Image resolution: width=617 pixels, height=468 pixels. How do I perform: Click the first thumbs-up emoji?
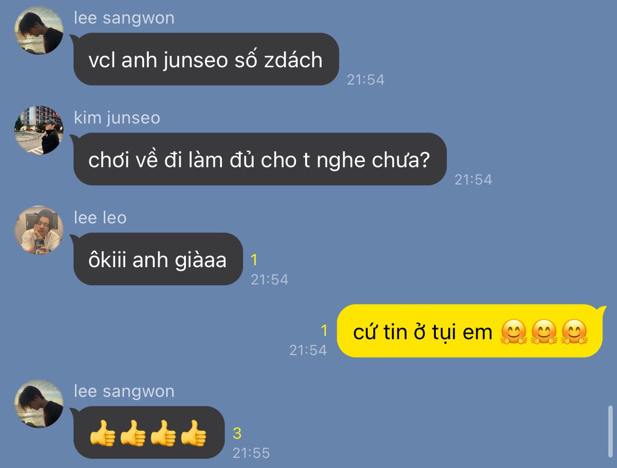(102, 433)
